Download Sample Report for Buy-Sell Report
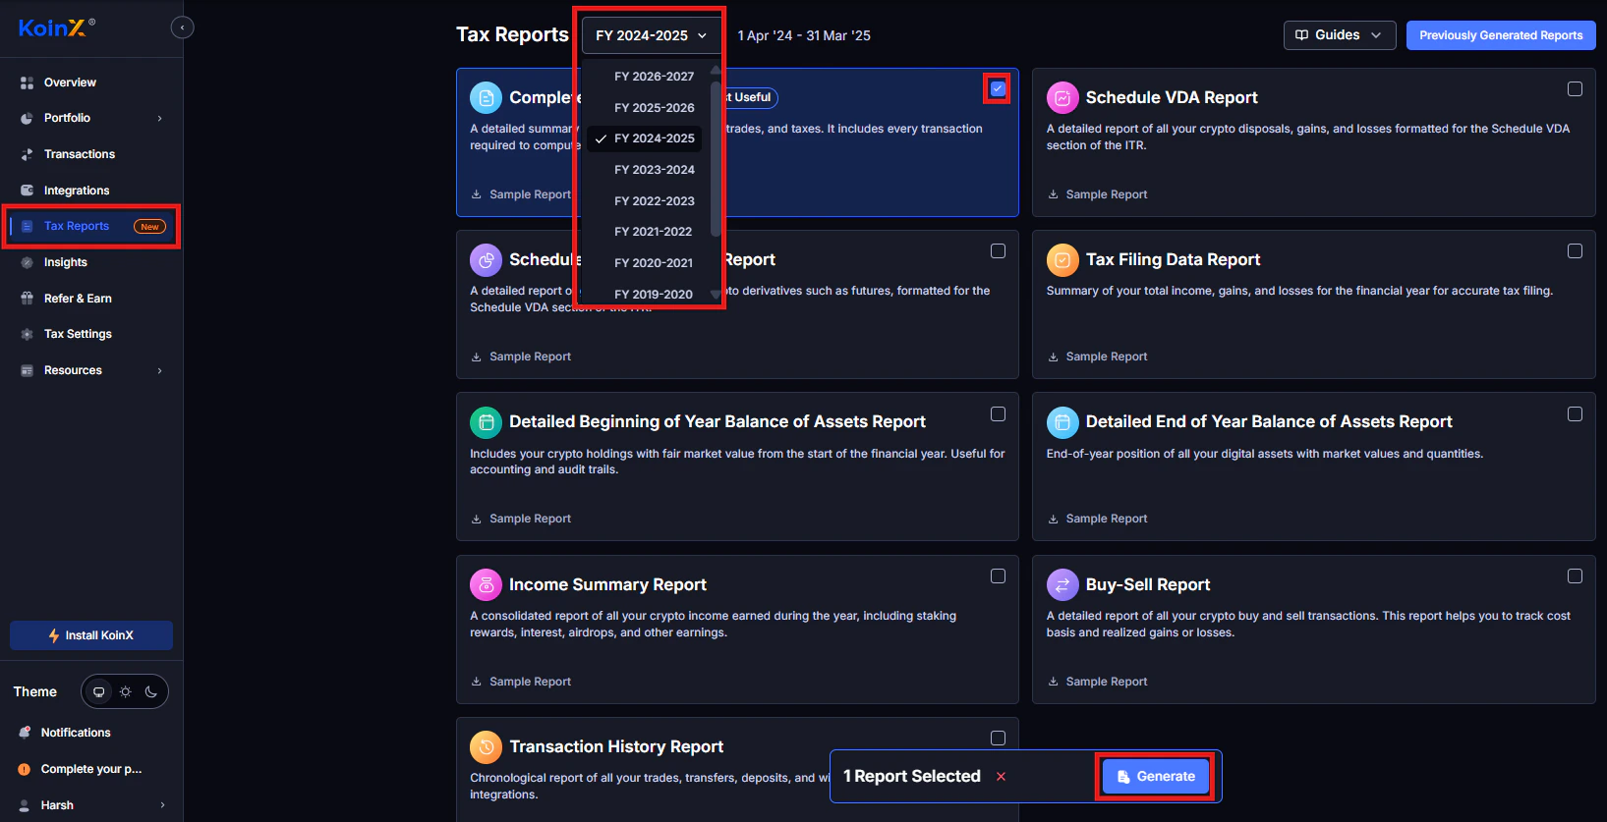Image resolution: width=1607 pixels, height=822 pixels. [1097, 682]
